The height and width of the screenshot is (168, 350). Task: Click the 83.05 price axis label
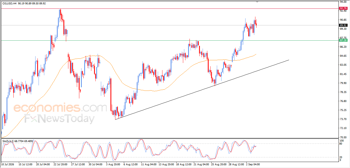pos(343,65)
